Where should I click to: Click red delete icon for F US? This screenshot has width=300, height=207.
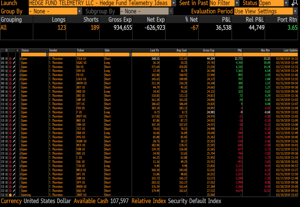pyautogui.click(x=10, y=112)
